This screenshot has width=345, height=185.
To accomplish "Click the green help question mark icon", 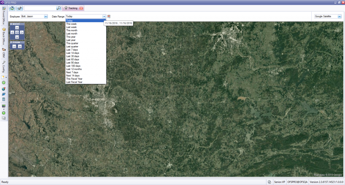I will coord(4,113).
